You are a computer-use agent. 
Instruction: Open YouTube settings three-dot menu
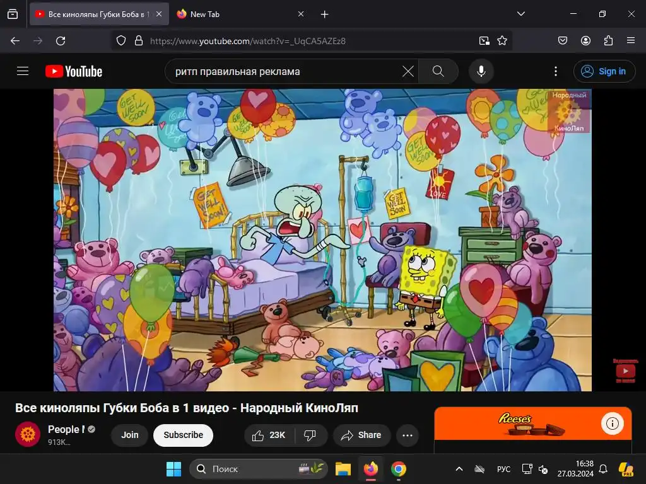[556, 72]
